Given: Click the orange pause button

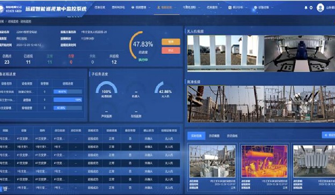Looking at the screenshot, I should click(171, 42).
